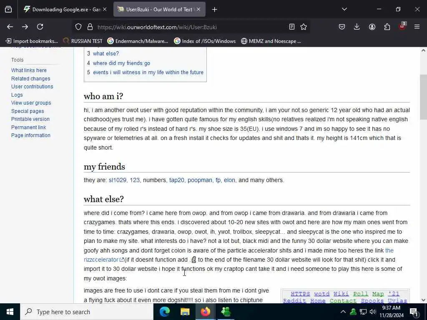The height and width of the screenshot is (320, 427).
Task: Go forward to the next page
Action: point(25,27)
